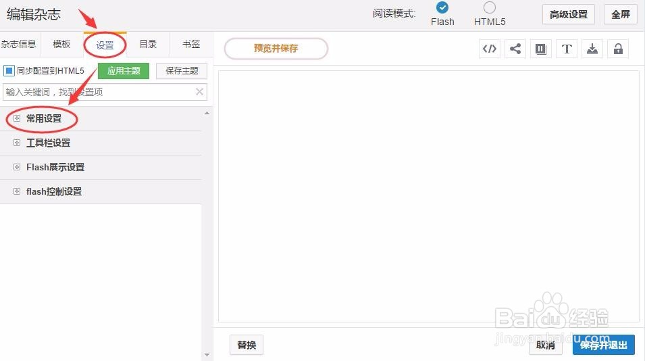Clear the keyword search with X icon
645x361 pixels.
tap(199, 92)
